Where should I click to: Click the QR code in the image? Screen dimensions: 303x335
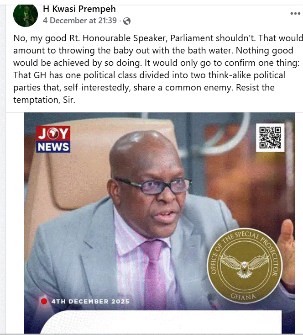[x=270, y=138]
